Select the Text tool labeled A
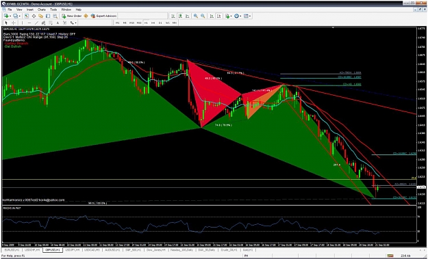Viewport: 428px width, 259px height. coord(58,23)
